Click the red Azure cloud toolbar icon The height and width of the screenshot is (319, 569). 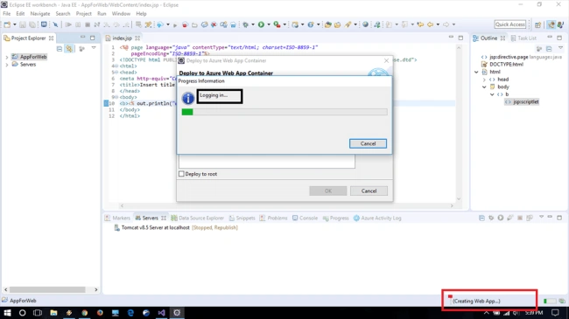coord(185,24)
